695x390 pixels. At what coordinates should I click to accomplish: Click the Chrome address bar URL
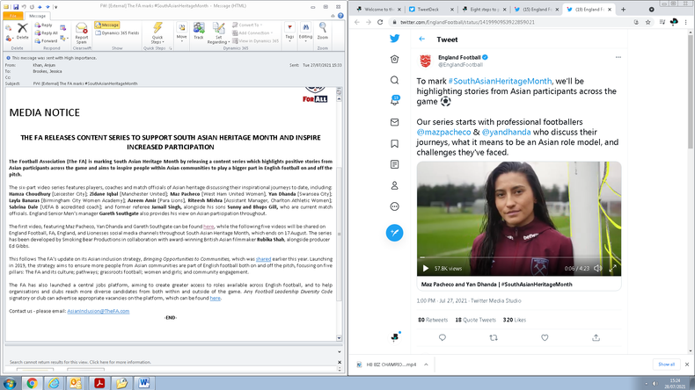pos(467,22)
